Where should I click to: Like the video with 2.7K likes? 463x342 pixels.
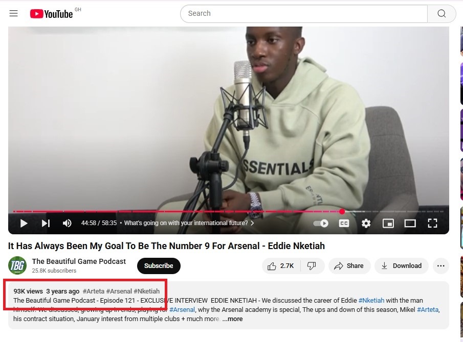point(280,266)
